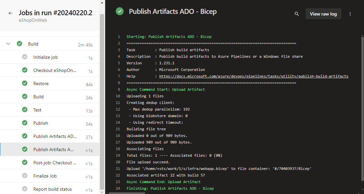Click the Build job header row
Screen dimensions: 364x194
coord(49,44)
